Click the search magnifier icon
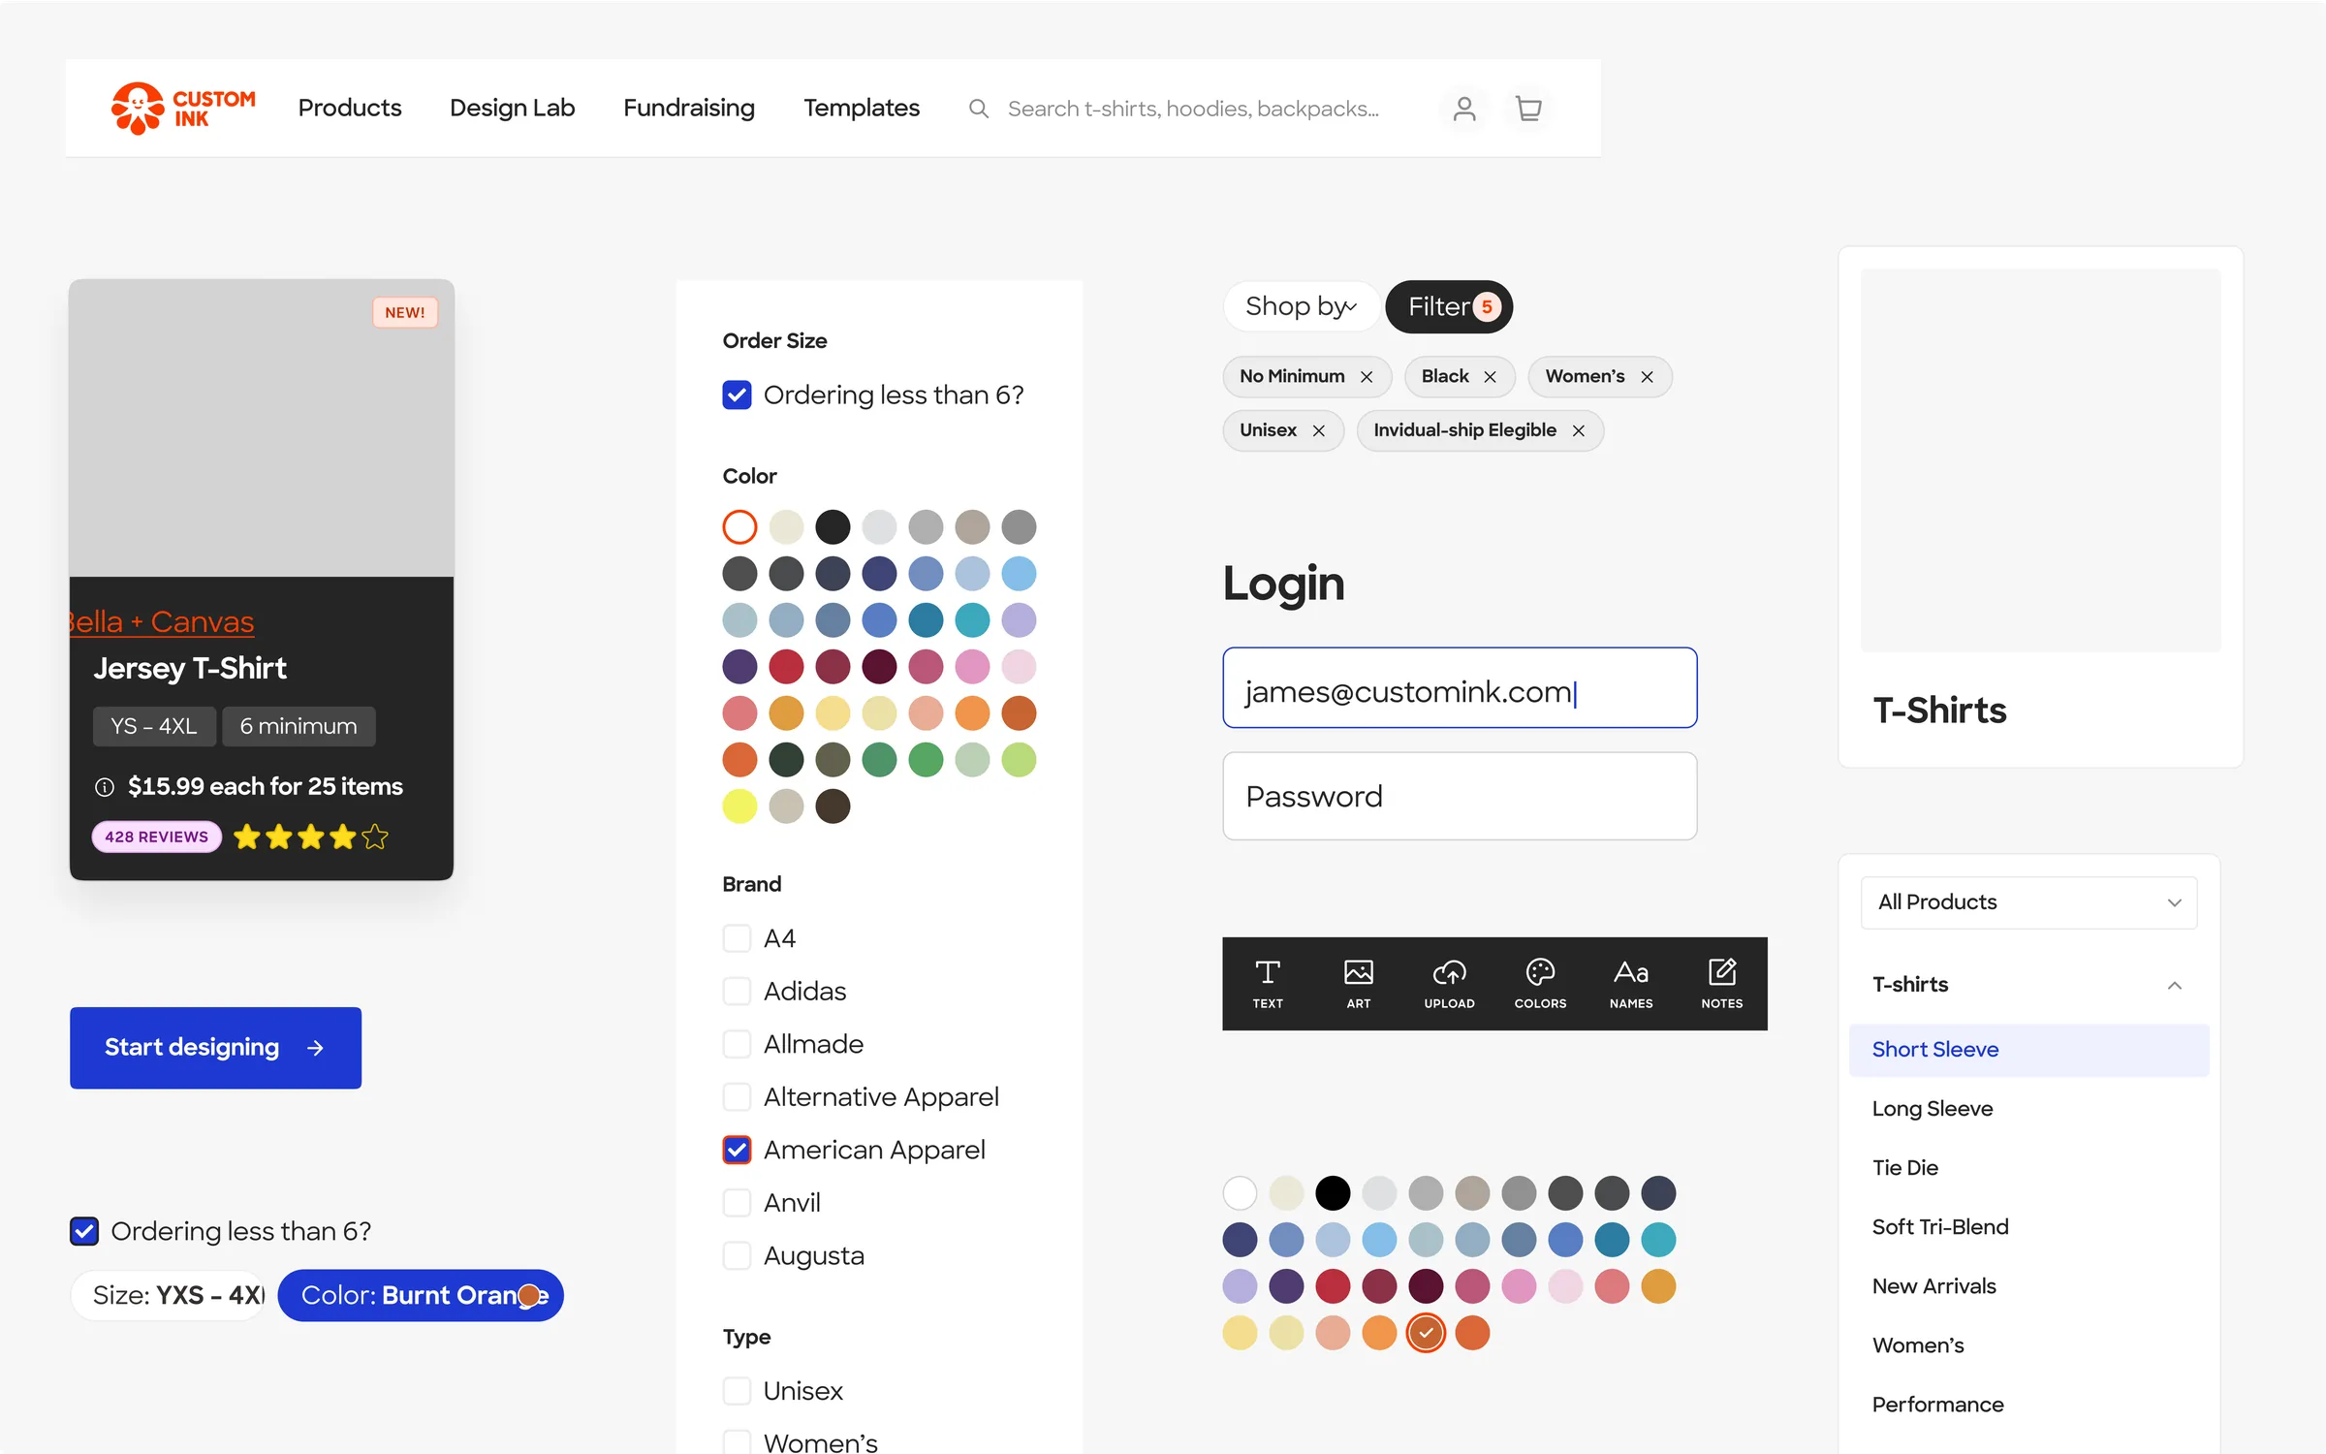Screen dimensions: 2326x1454 (x=979, y=109)
